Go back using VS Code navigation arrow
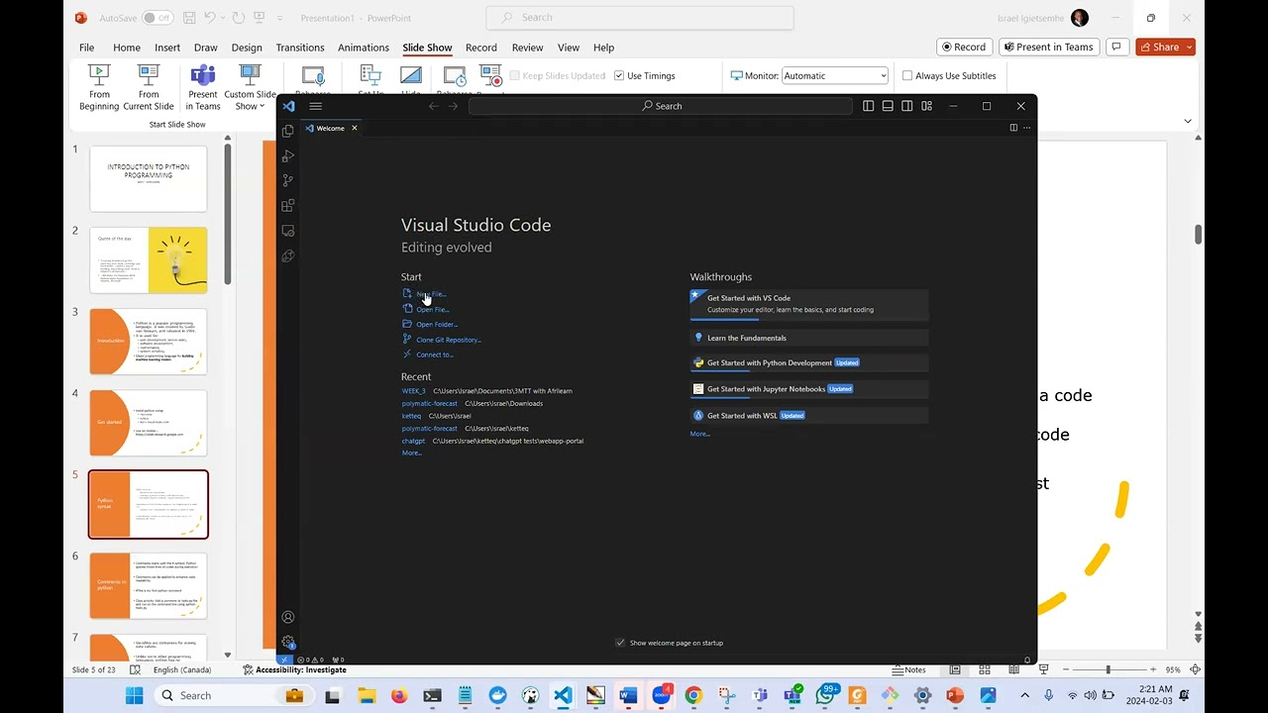Viewport: 1268px width, 713px height. (x=433, y=106)
